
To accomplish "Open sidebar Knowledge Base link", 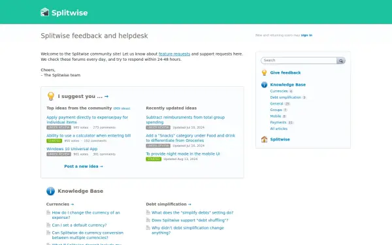I will click(287, 85).
